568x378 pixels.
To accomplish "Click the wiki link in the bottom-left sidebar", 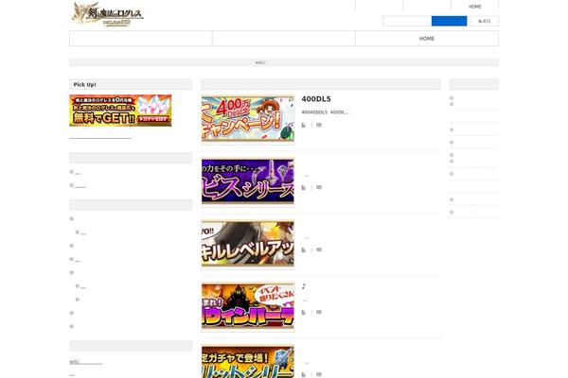I will [86, 362].
